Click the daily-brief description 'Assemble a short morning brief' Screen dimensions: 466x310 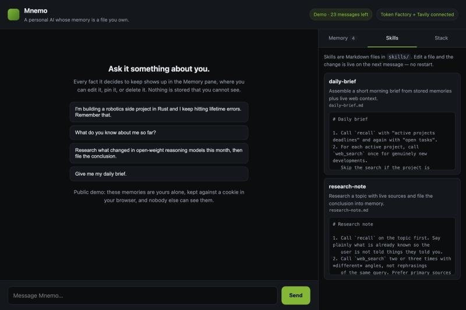[x=390, y=95]
